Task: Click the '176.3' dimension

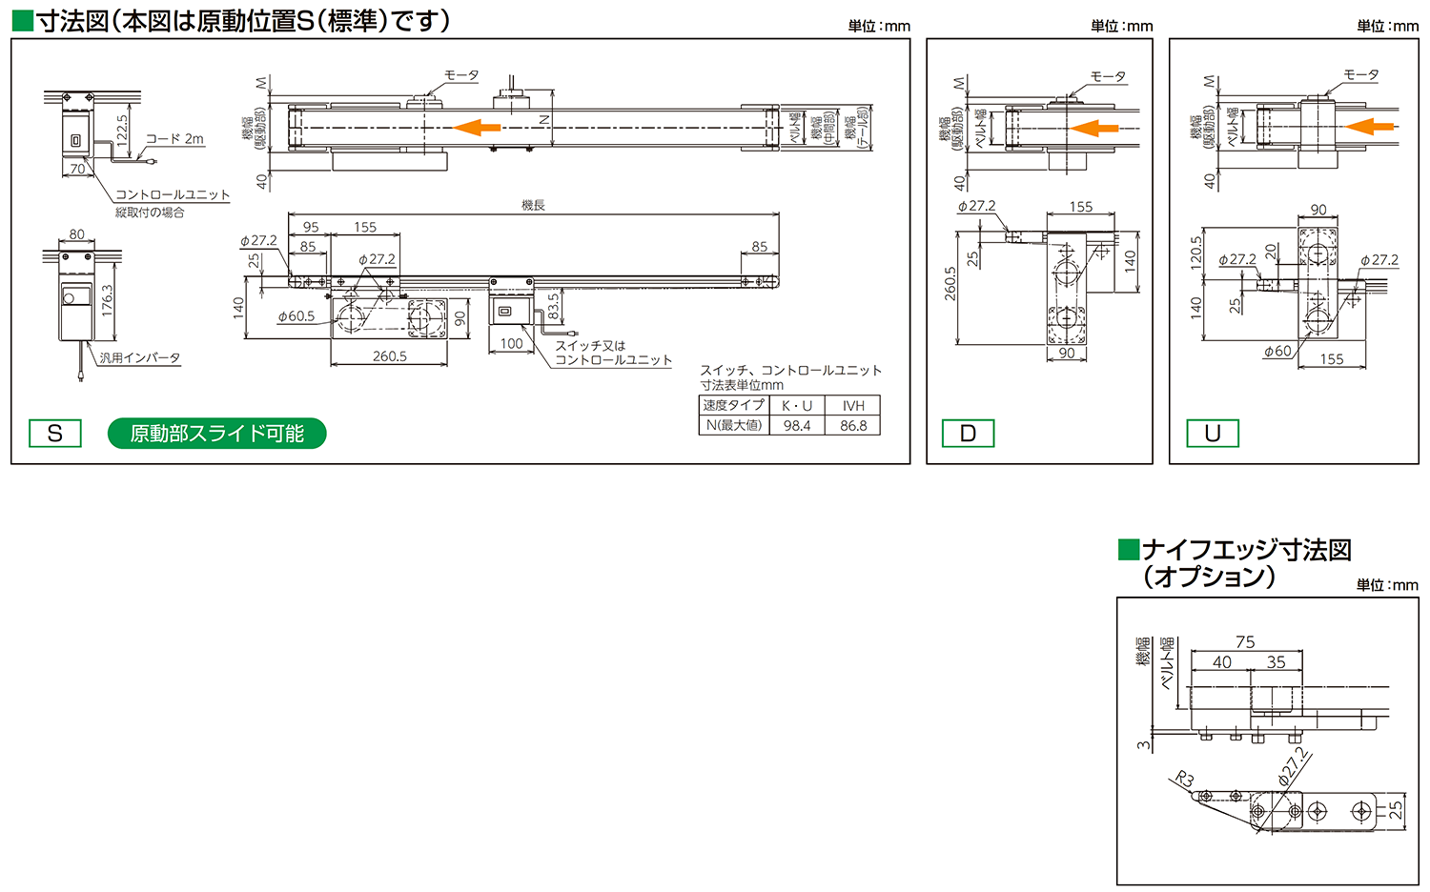Action: [x=107, y=299]
